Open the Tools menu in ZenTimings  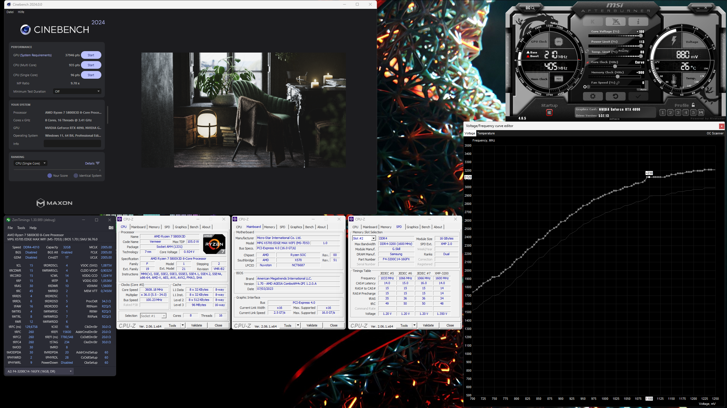tap(21, 228)
